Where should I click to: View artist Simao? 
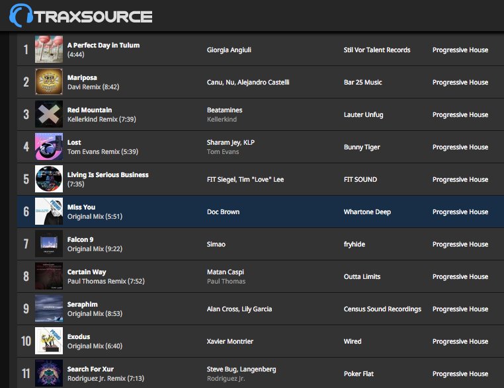pos(216,245)
